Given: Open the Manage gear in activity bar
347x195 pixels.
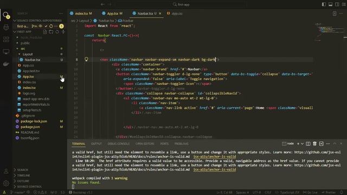Looking at the screenshot, I should [6, 183].
